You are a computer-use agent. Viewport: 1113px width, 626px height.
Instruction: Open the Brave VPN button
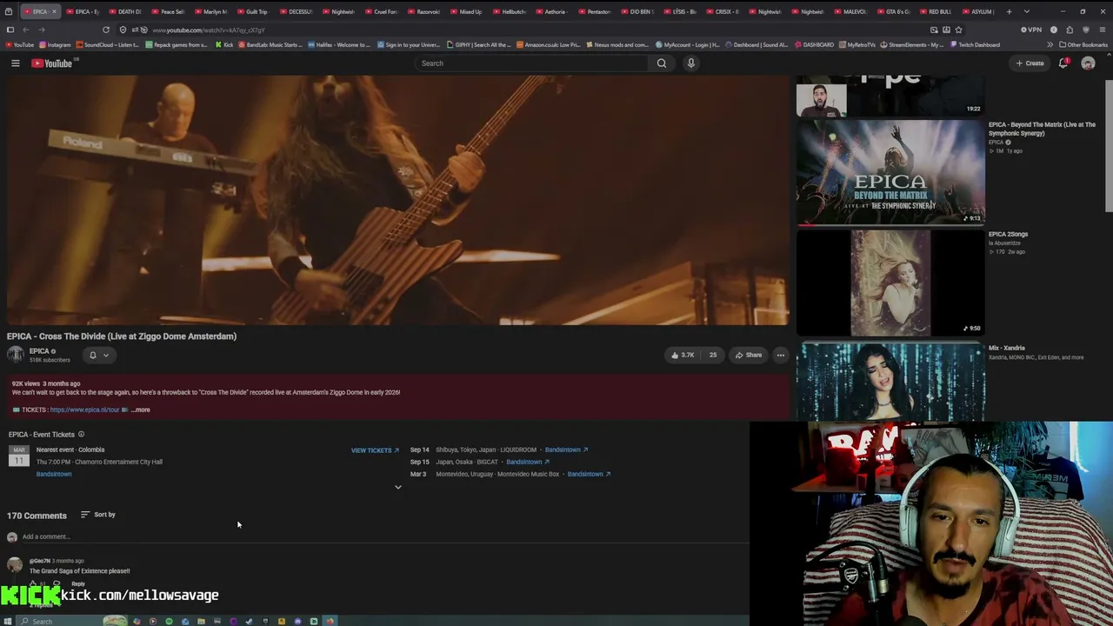pos(1032,30)
